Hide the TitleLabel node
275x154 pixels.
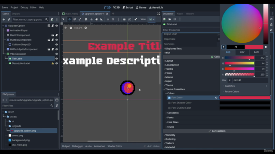coord(56,59)
